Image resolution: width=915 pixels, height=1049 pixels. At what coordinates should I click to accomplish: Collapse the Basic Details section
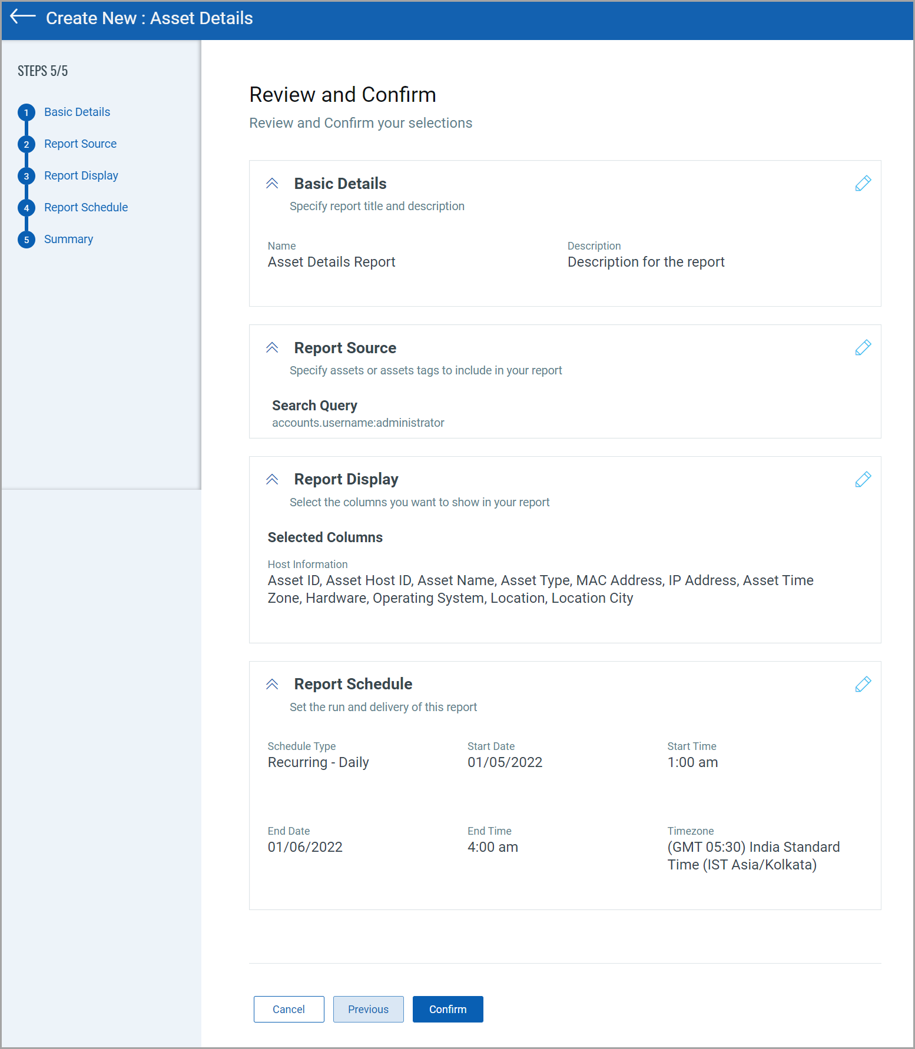tap(272, 184)
